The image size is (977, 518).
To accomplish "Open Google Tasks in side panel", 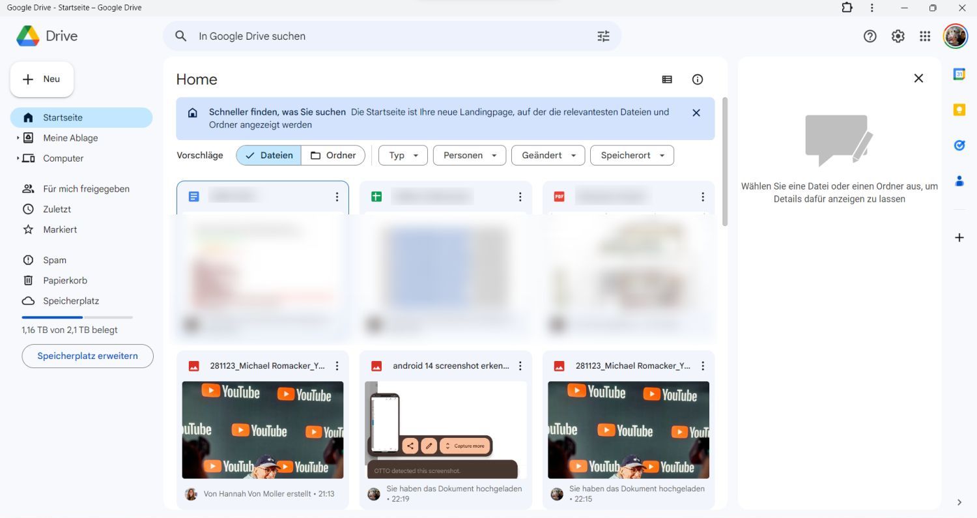I will point(959,145).
